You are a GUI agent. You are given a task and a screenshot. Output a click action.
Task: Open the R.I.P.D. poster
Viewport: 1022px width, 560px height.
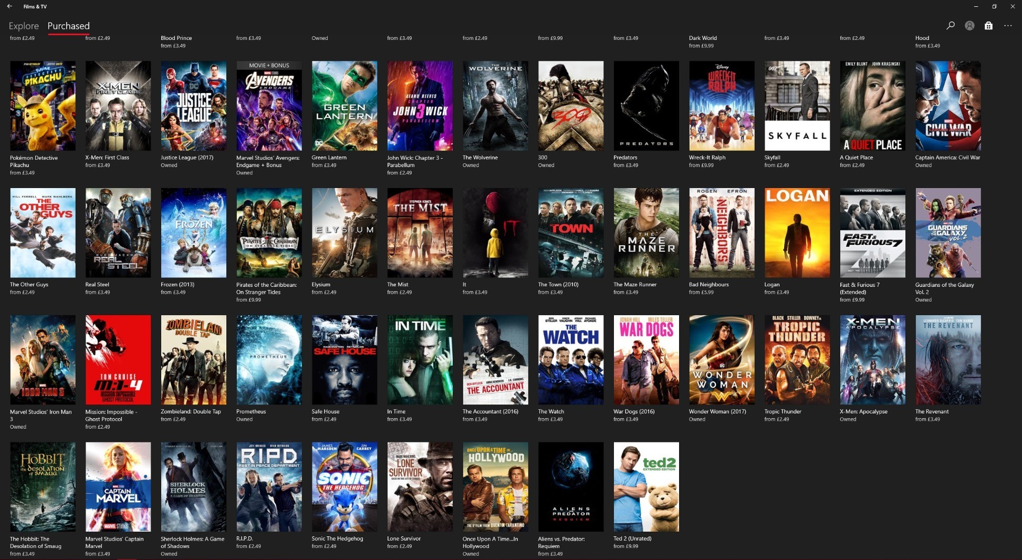269,487
